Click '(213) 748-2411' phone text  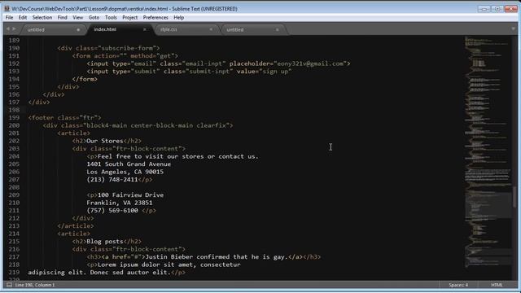[x=112, y=180]
